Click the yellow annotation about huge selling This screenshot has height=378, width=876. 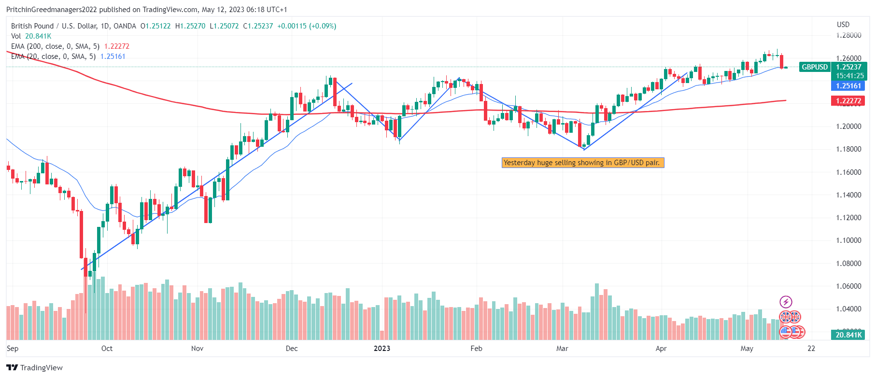[x=583, y=163]
